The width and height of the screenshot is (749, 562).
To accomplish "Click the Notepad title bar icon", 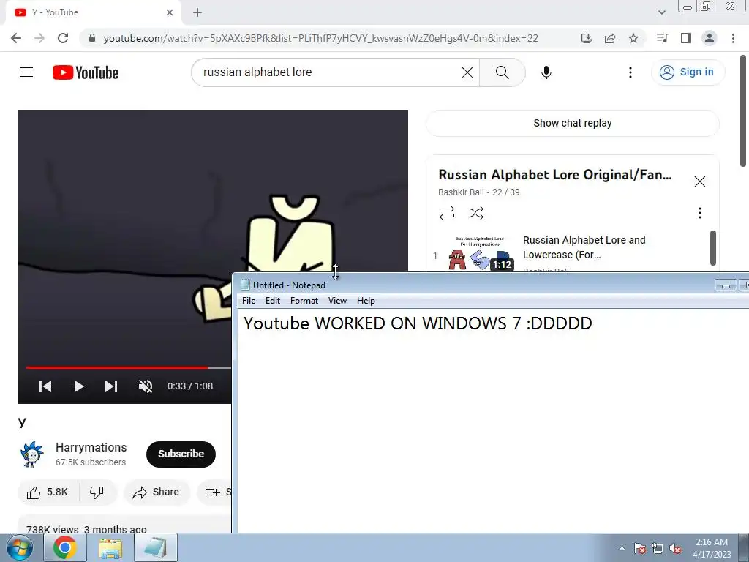I will click(245, 285).
